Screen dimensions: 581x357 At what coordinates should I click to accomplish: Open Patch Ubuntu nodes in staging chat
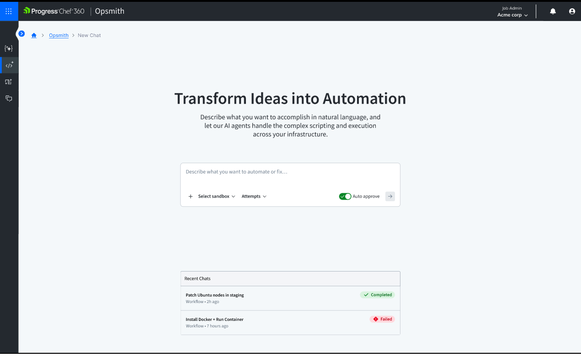click(290, 298)
